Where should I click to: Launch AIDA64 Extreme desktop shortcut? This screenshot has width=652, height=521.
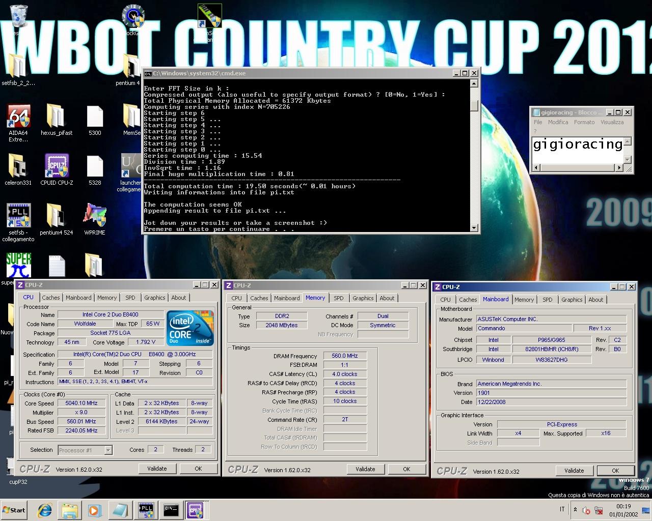point(18,122)
